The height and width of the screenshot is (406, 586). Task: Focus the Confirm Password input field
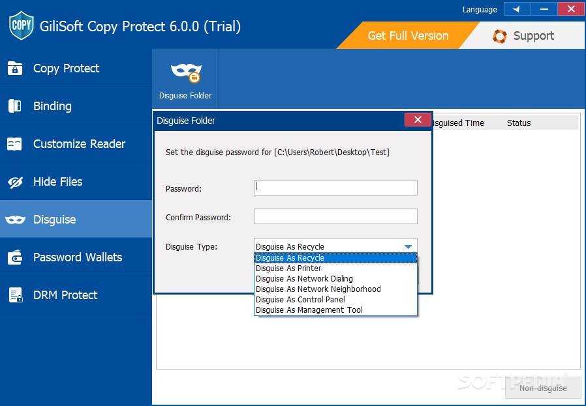(335, 216)
